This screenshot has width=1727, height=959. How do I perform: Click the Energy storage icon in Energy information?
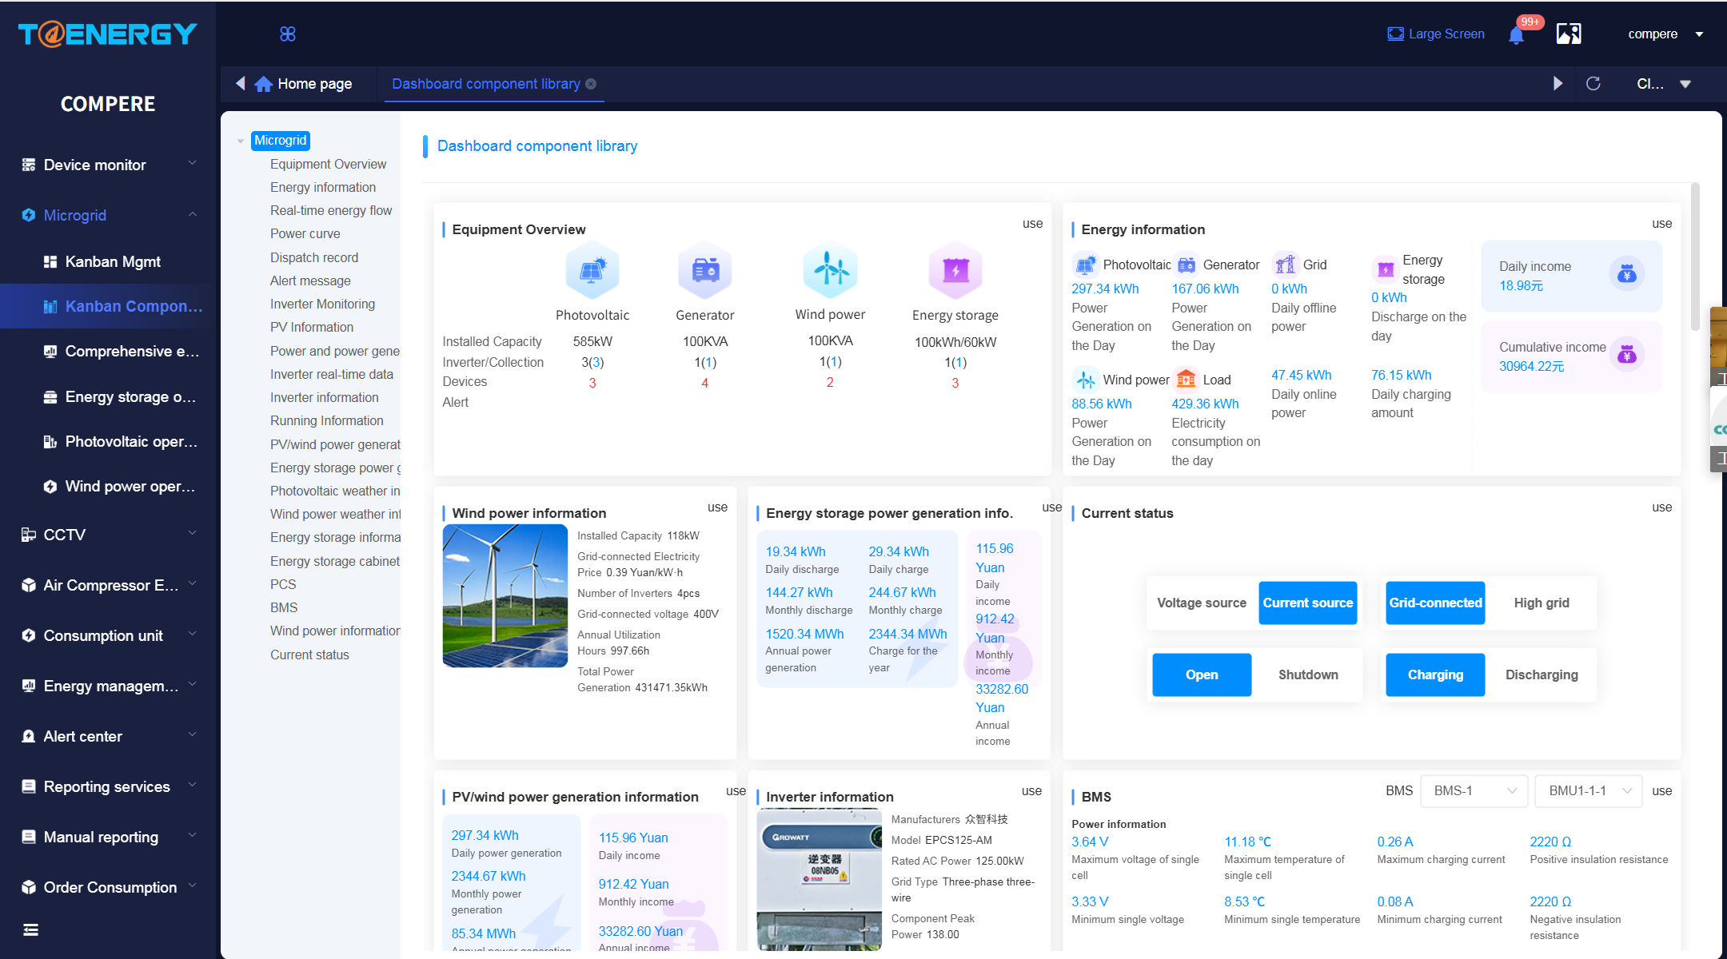click(x=1386, y=269)
